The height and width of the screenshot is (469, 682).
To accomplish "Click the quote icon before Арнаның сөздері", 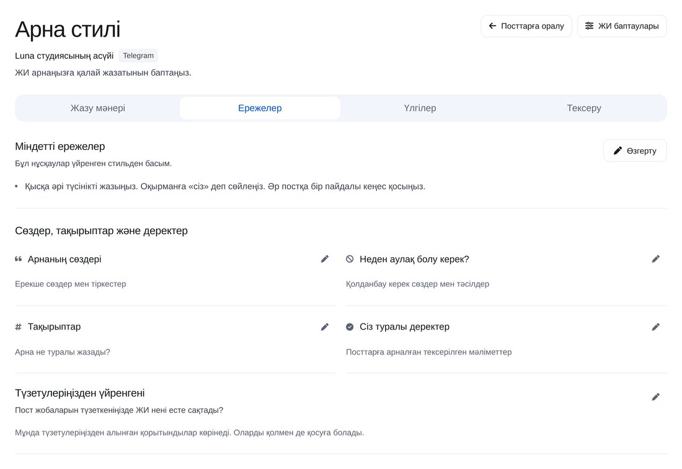I will click(x=18, y=259).
